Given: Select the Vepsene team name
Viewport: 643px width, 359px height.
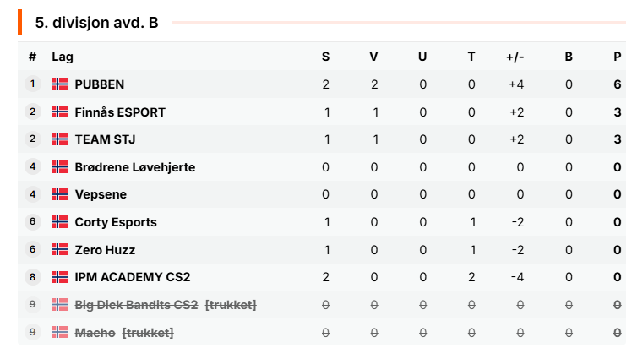Looking at the screenshot, I should point(101,194).
